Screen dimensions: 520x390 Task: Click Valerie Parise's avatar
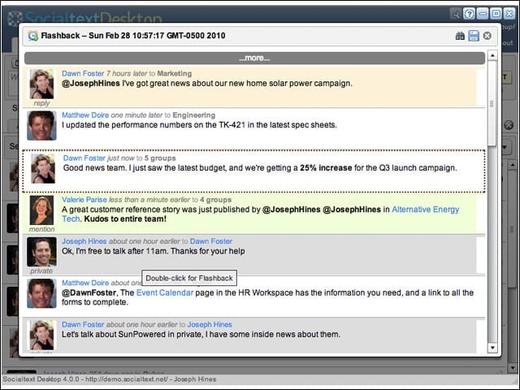pos(41,210)
